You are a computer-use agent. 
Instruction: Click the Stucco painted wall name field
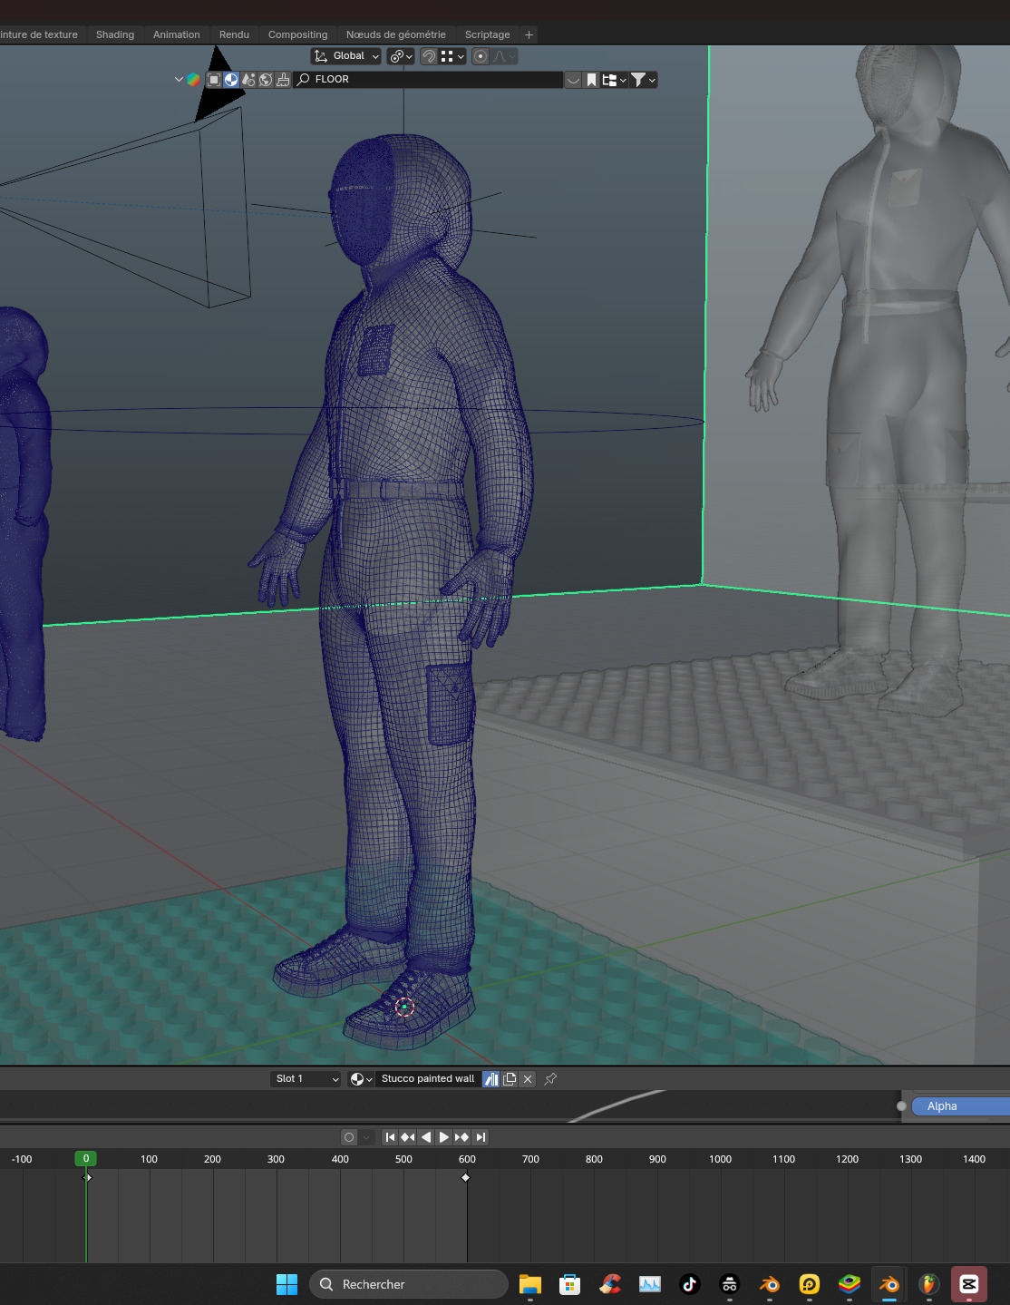coord(428,1079)
